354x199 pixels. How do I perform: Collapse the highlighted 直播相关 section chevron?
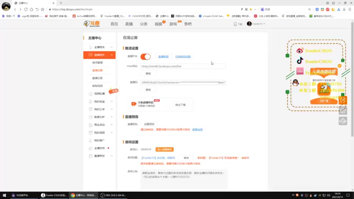112,55
